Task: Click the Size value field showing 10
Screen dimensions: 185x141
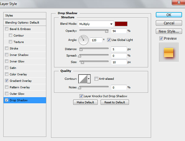Action: coord(119,62)
